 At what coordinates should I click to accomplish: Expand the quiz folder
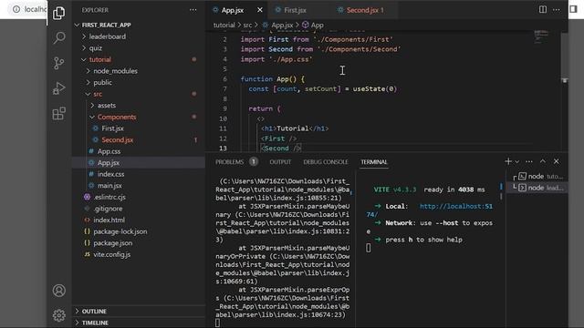(95, 48)
